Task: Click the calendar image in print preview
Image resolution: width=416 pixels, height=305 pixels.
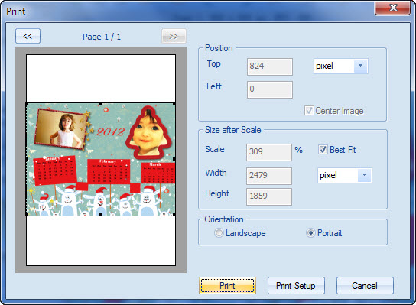Action: click(x=100, y=160)
